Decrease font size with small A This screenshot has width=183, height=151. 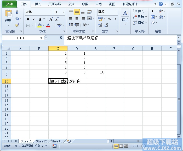pos(57,19)
